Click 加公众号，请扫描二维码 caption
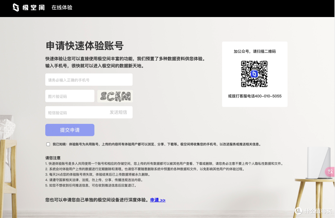 pyautogui.click(x=255, y=51)
